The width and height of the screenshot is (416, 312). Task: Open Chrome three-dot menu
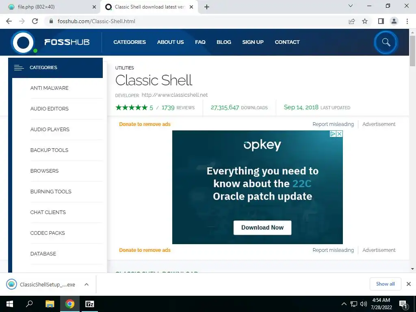pos(407,21)
